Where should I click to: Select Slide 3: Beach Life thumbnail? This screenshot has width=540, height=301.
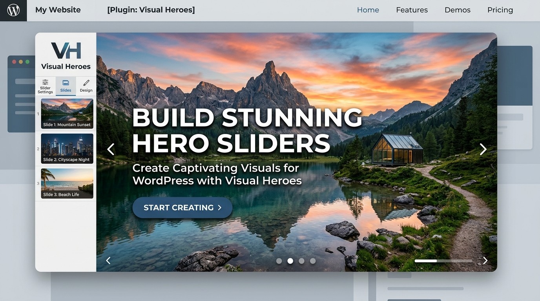(67, 183)
